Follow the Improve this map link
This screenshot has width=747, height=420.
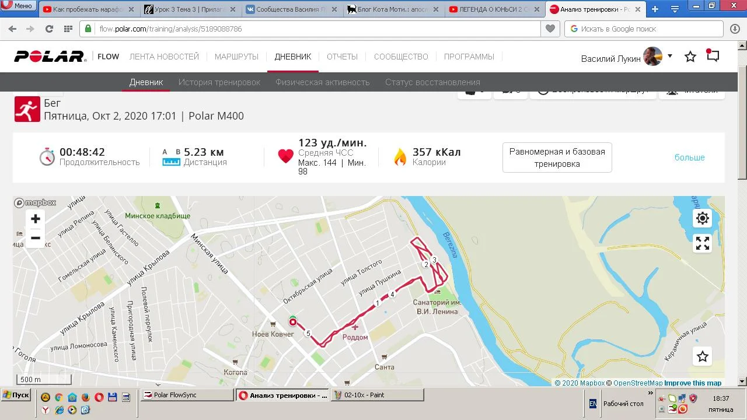pyautogui.click(x=693, y=383)
